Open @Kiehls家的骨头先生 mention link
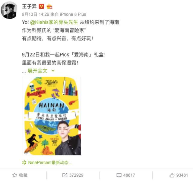 click(x=54, y=22)
